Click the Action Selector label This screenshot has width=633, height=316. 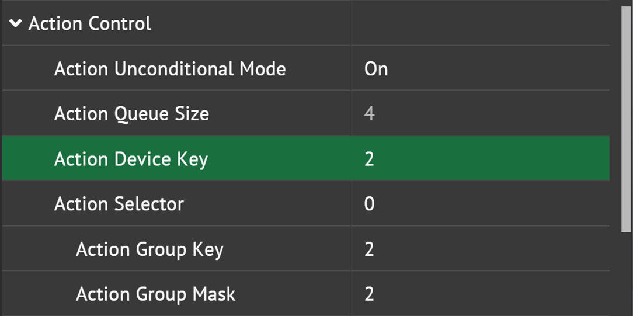(119, 204)
